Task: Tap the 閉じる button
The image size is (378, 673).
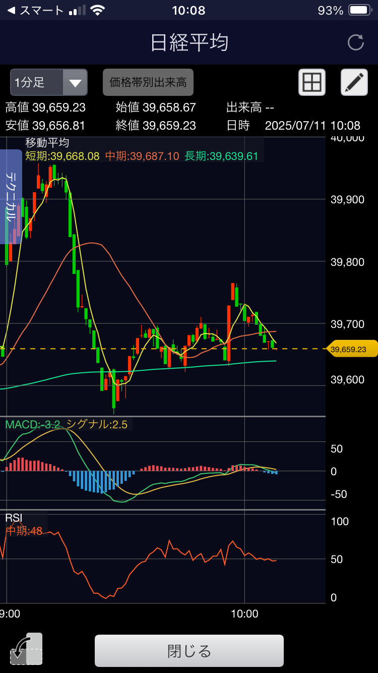Action: tap(189, 651)
